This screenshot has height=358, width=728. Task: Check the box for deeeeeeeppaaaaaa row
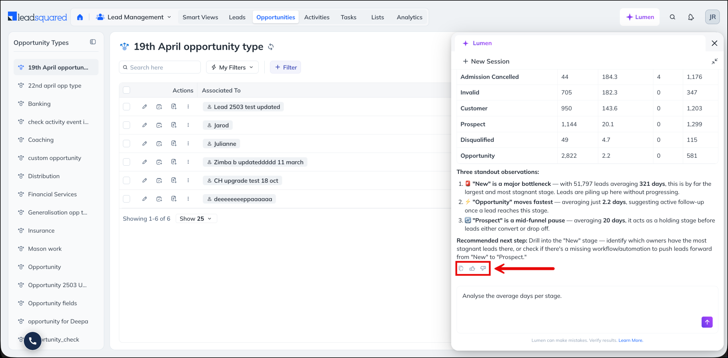tap(126, 199)
